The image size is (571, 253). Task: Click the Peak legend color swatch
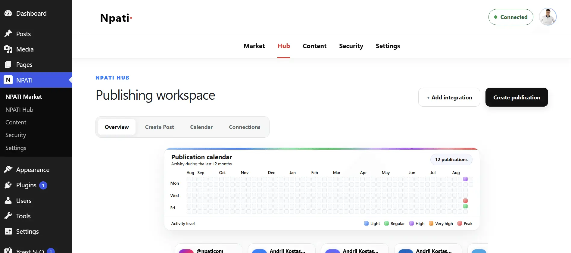point(460,223)
